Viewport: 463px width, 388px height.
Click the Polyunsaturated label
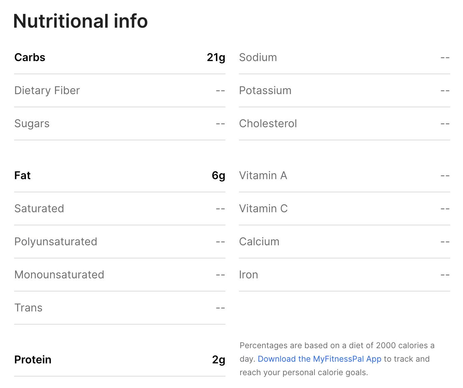[56, 242]
